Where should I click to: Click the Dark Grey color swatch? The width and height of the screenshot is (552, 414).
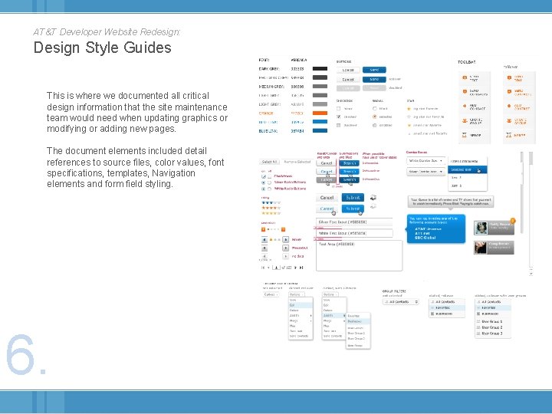point(320,69)
